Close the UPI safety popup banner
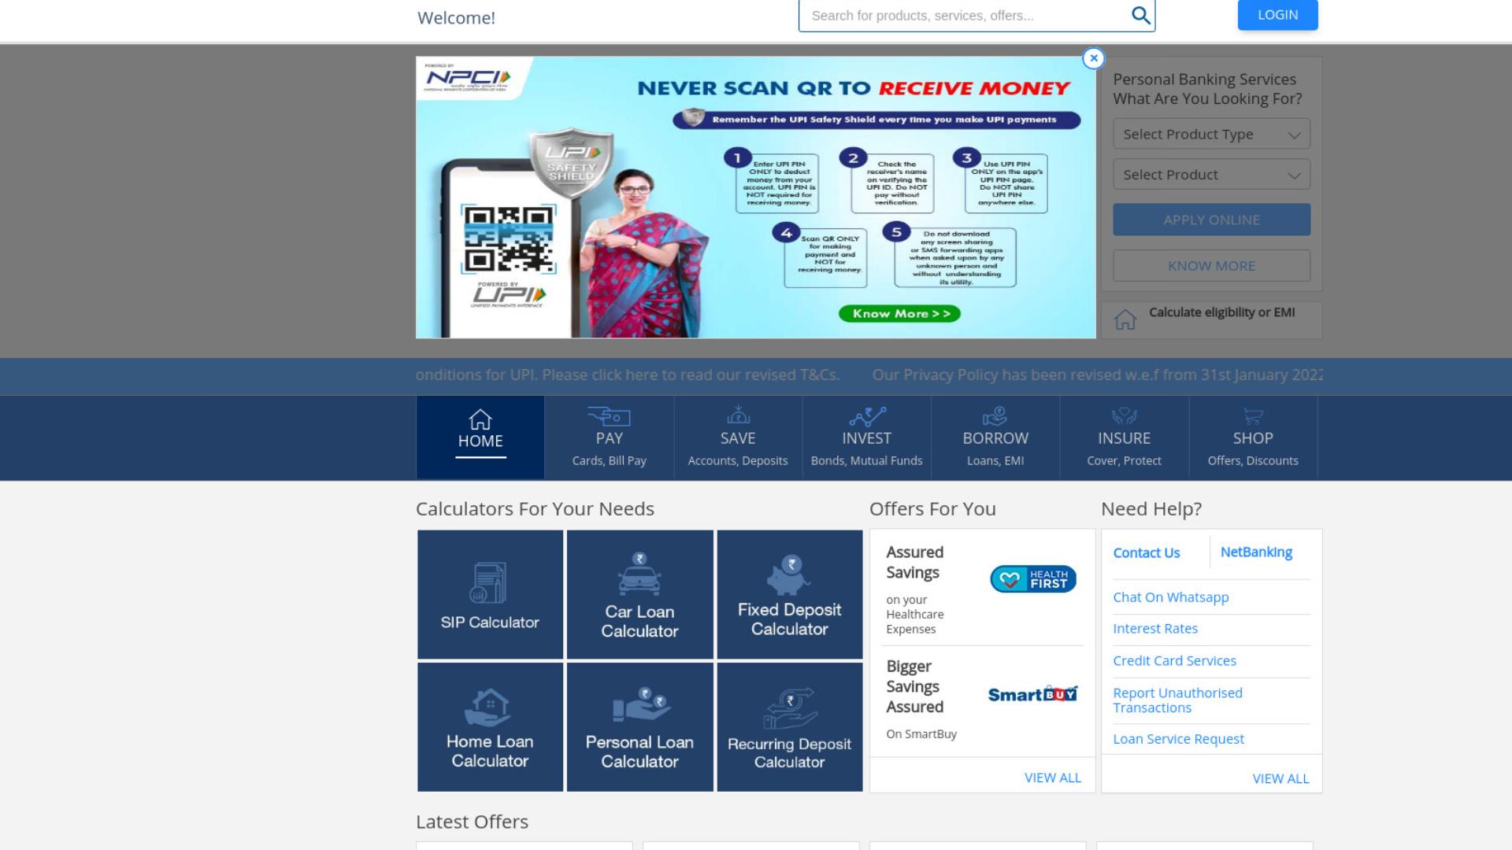 pos(1093,58)
